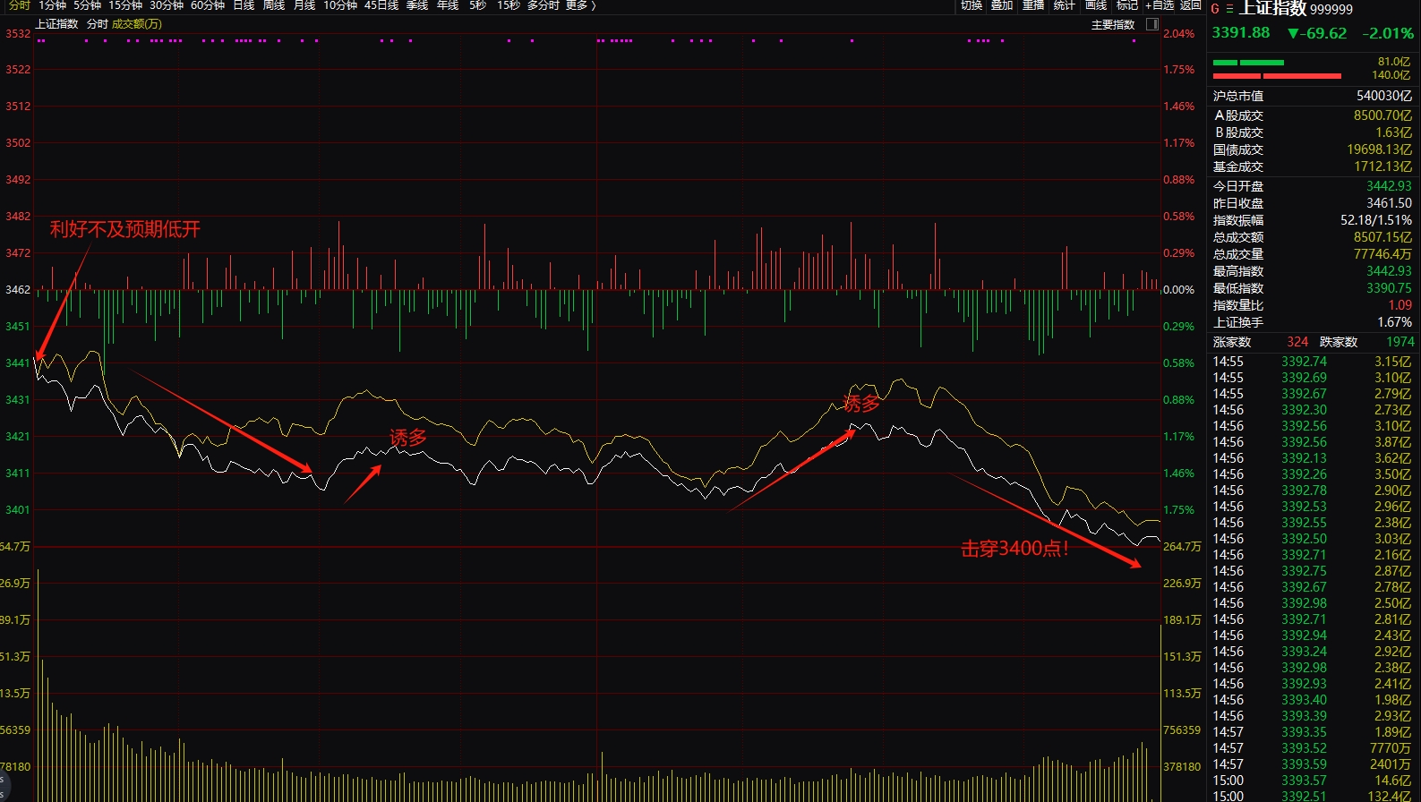This screenshot has height=802, width=1421.
Task: Open the green list icon next to 上证指数
Action: coord(1229,9)
